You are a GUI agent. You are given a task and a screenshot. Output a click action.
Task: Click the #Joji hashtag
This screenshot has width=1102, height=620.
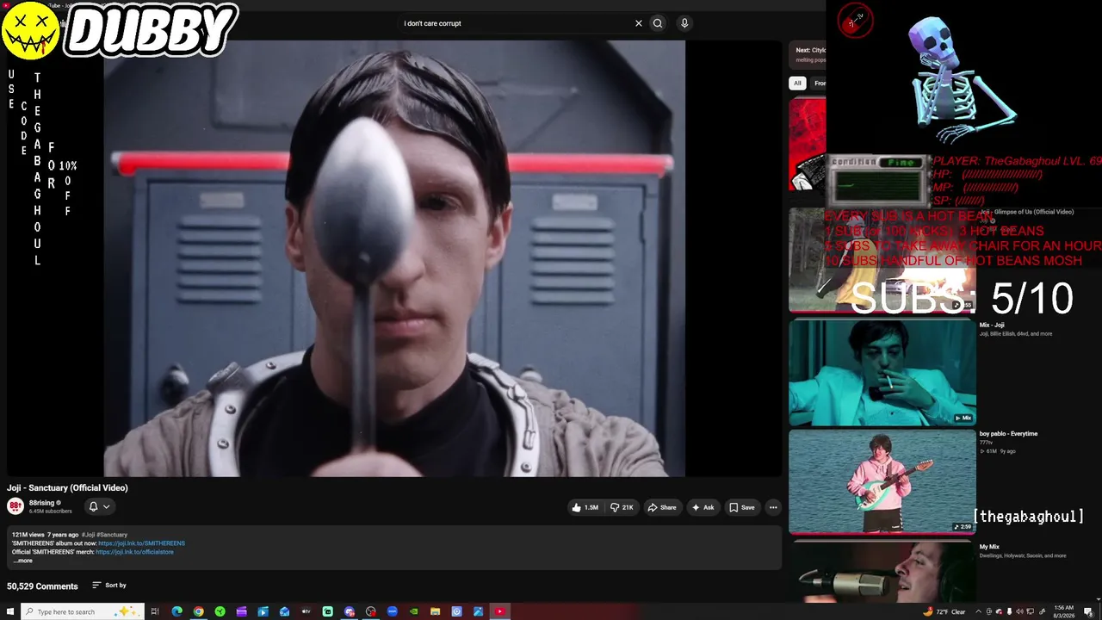click(x=89, y=535)
